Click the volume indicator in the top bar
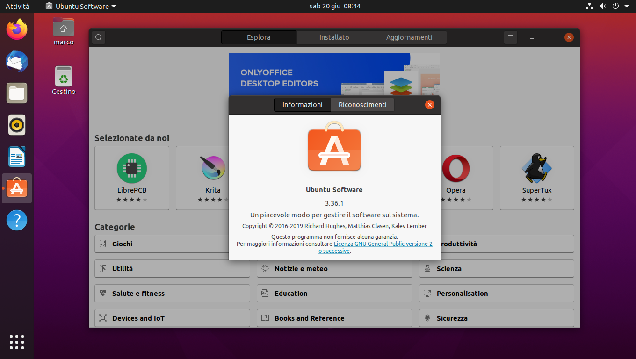This screenshot has width=636, height=359. pyautogui.click(x=602, y=6)
